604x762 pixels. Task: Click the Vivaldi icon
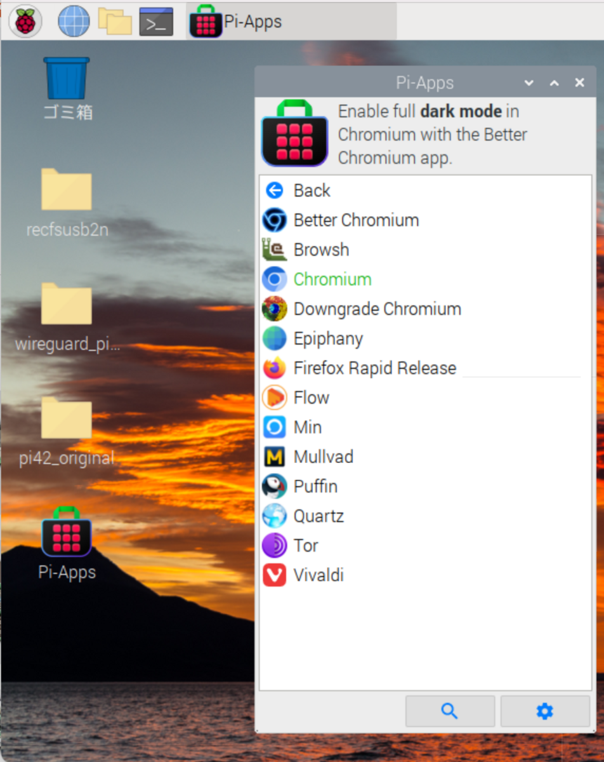[x=274, y=575]
